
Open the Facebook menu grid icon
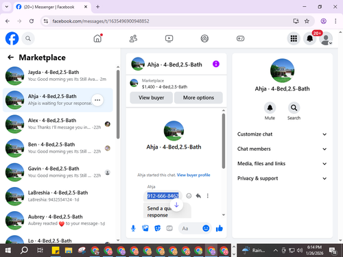[294, 38]
